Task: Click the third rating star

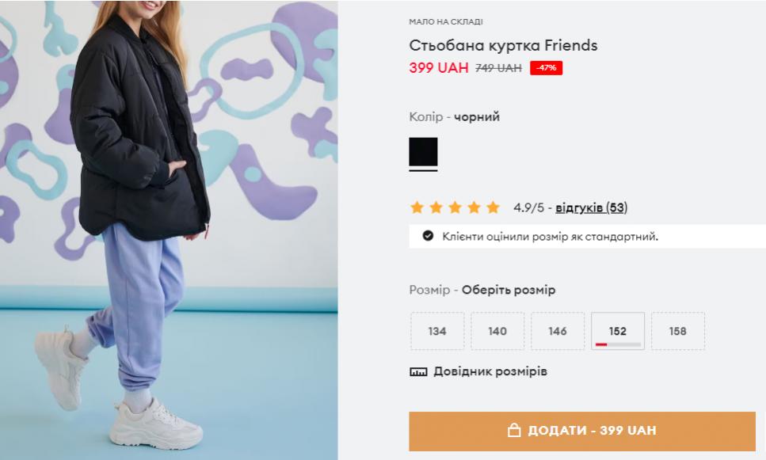Action: [x=455, y=207]
